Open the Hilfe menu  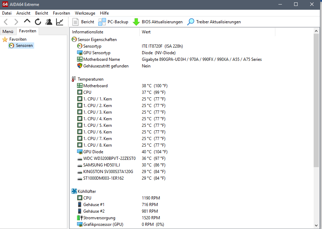[x=104, y=13]
